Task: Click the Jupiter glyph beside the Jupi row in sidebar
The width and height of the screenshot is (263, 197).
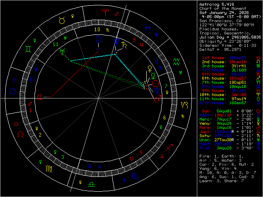Action: coord(258,132)
